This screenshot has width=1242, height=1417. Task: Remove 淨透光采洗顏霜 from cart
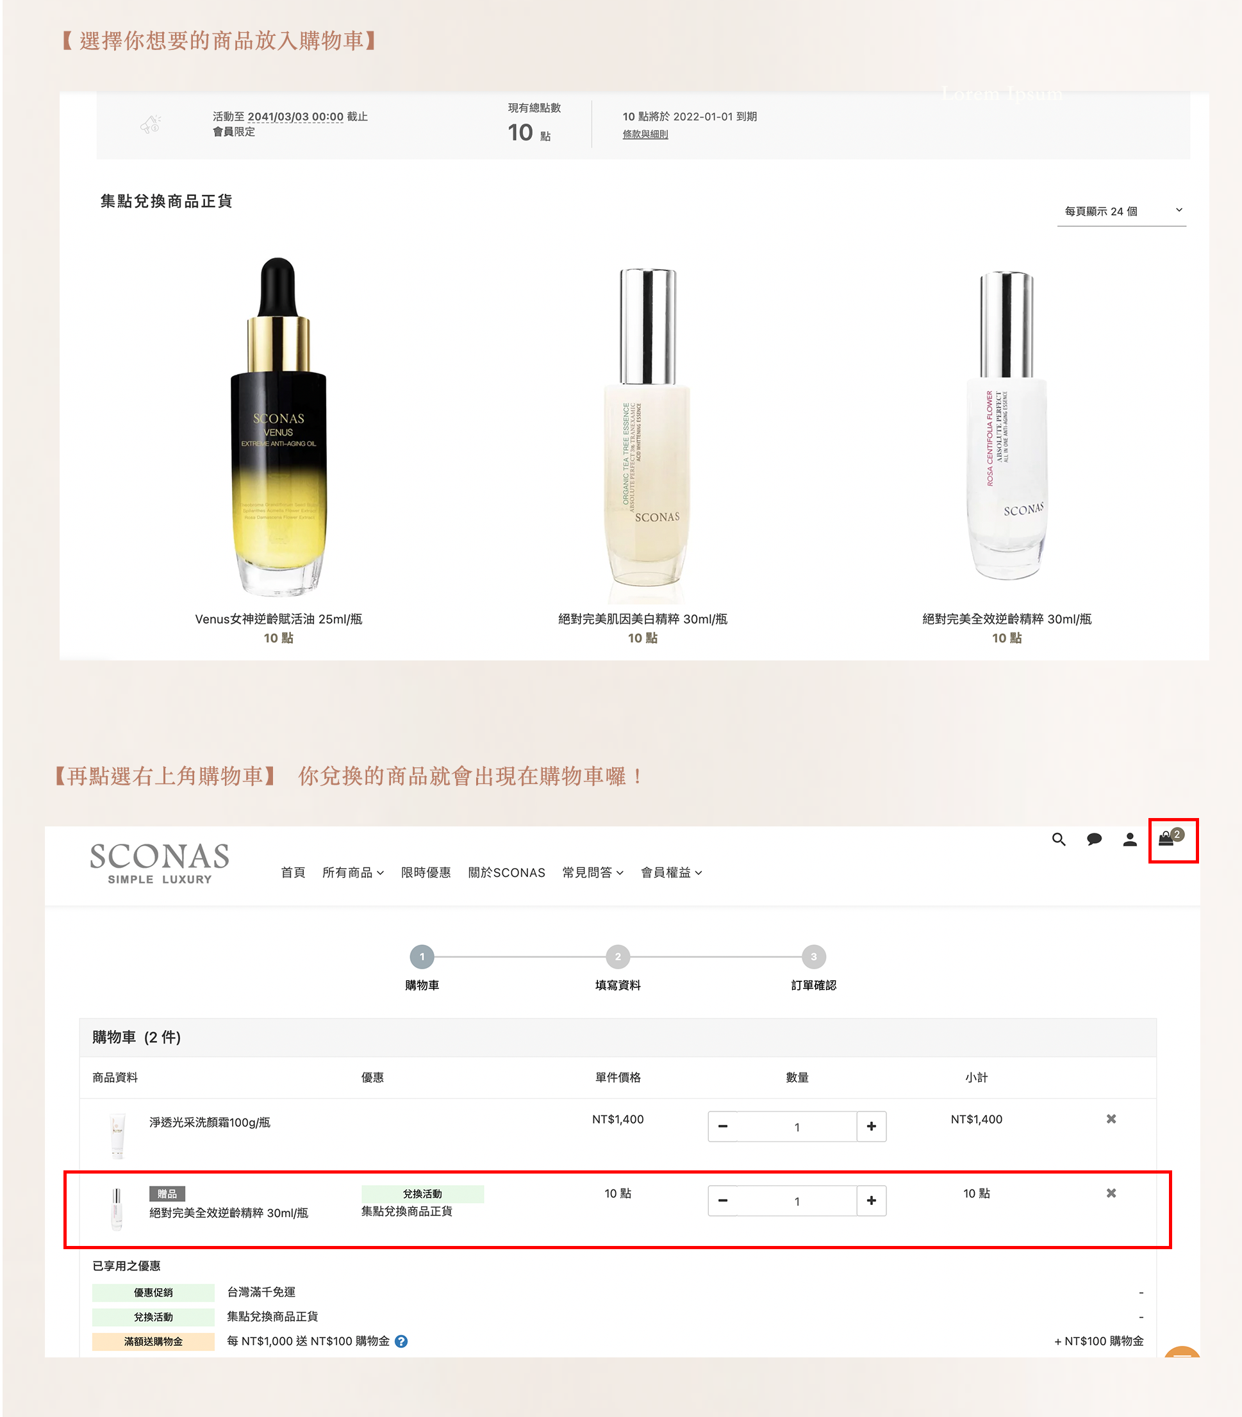click(x=1111, y=1118)
